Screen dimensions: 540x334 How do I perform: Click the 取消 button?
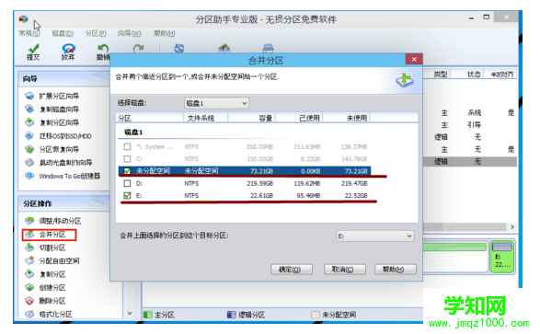344,270
